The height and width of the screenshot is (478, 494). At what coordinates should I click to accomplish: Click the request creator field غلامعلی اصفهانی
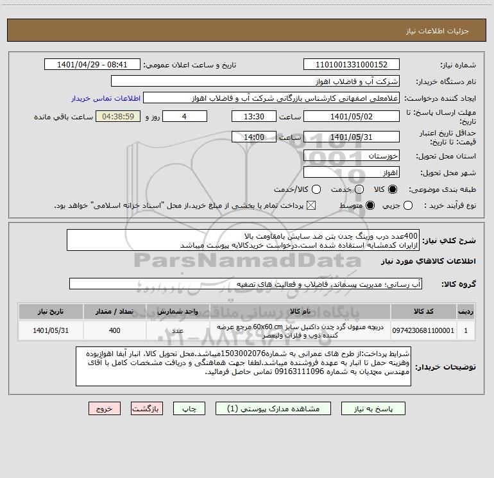pos(271,98)
